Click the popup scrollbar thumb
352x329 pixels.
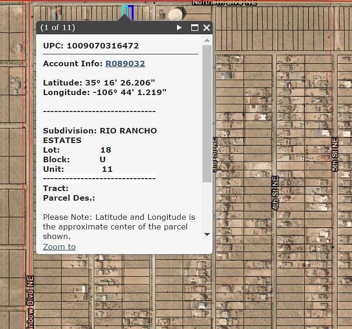pyautogui.click(x=207, y=113)
